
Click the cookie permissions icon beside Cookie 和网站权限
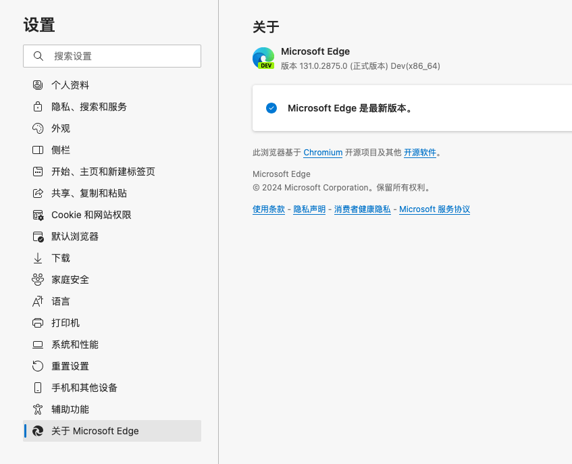pyautogui.click(x=38, y=215)
